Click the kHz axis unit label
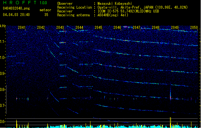The width and height of the screenshot is (201, 128). click(3, 26)
